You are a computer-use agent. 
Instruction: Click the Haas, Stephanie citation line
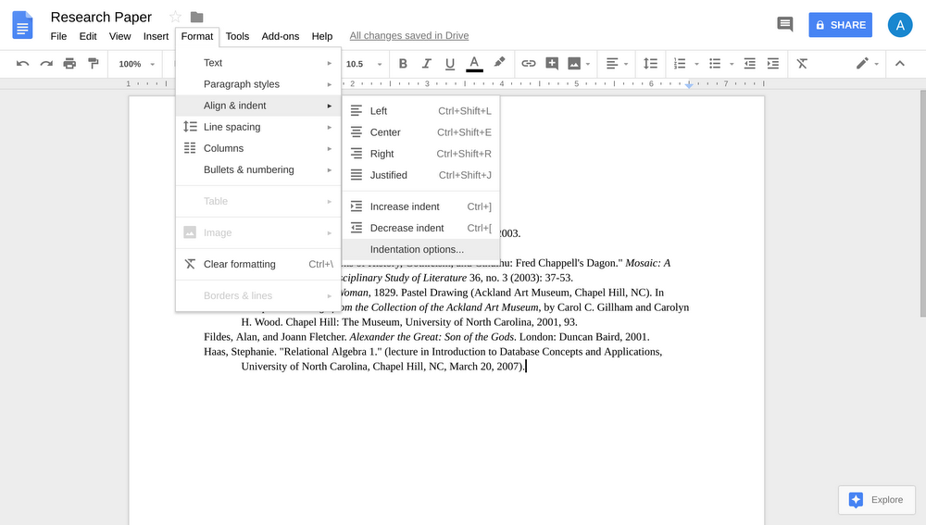432,351
